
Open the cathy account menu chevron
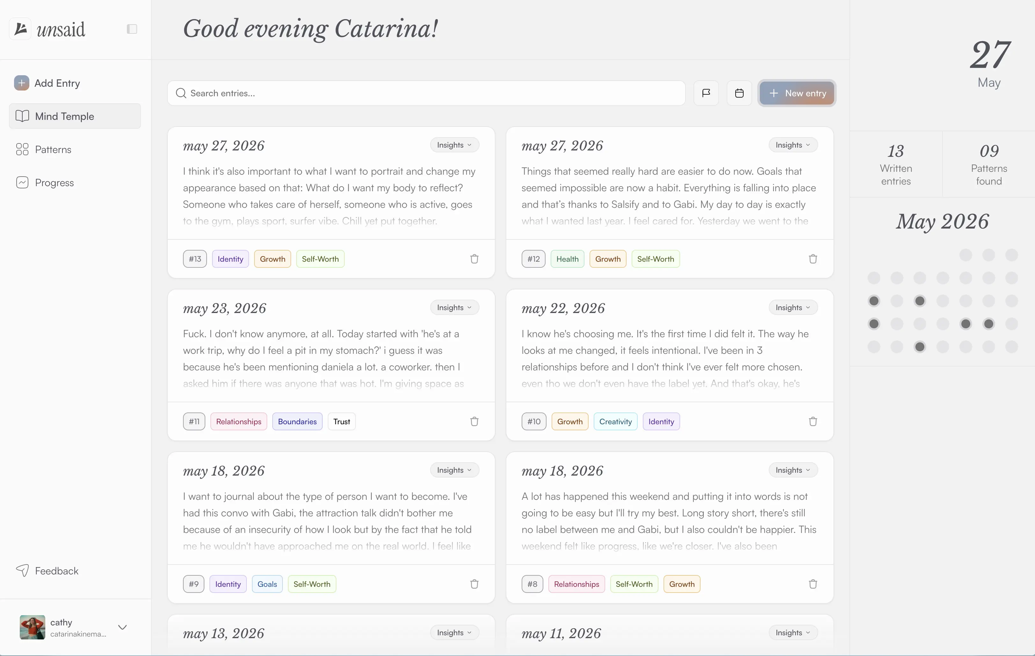122,627
